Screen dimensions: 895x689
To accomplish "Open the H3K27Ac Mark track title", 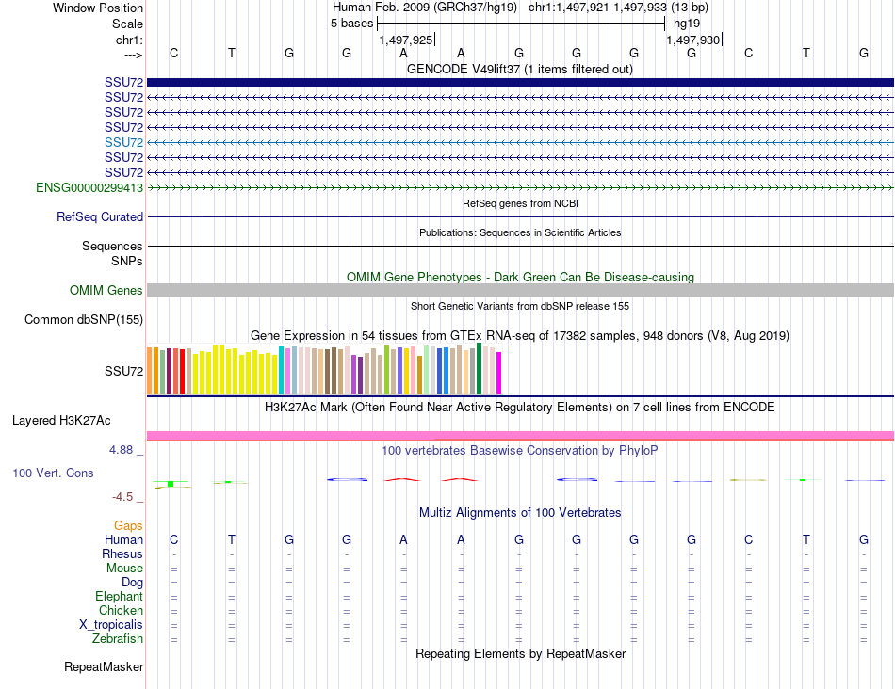I will (520, 408).
